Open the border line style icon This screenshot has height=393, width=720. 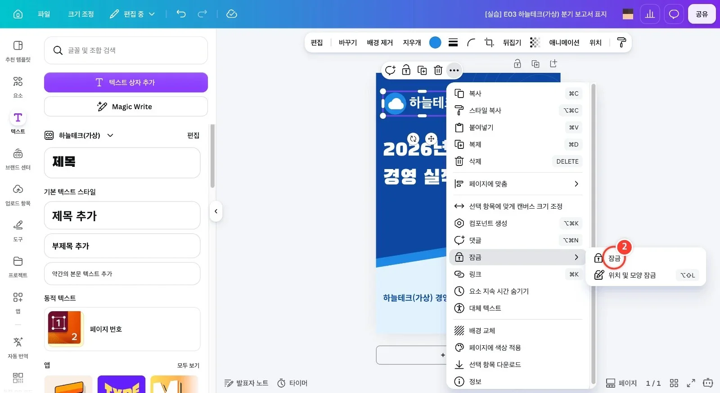(453, 42)
